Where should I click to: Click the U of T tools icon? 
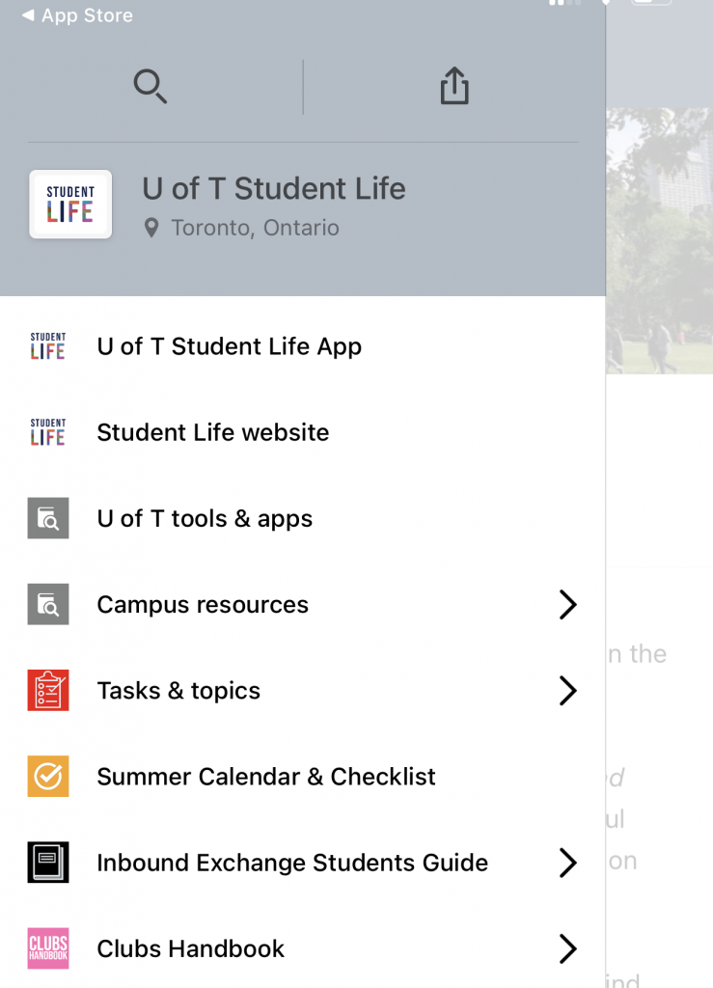tap(48, 519)
